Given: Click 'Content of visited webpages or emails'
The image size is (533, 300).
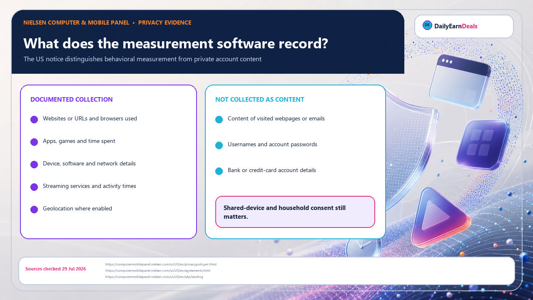Looking at the screenshot, I should pos(276,119).
